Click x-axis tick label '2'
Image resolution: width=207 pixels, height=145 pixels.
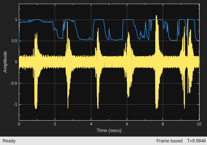[x=55, y=124]
